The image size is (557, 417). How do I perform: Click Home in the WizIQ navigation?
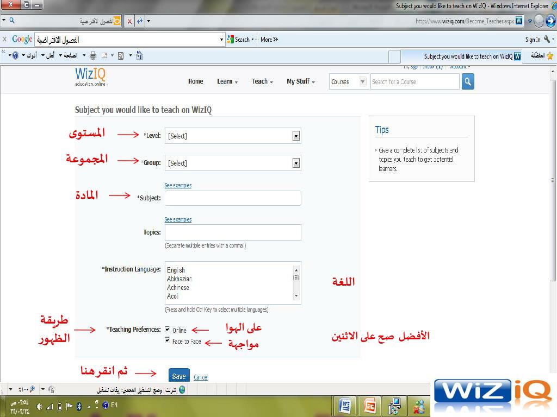(x=196, y=81)
